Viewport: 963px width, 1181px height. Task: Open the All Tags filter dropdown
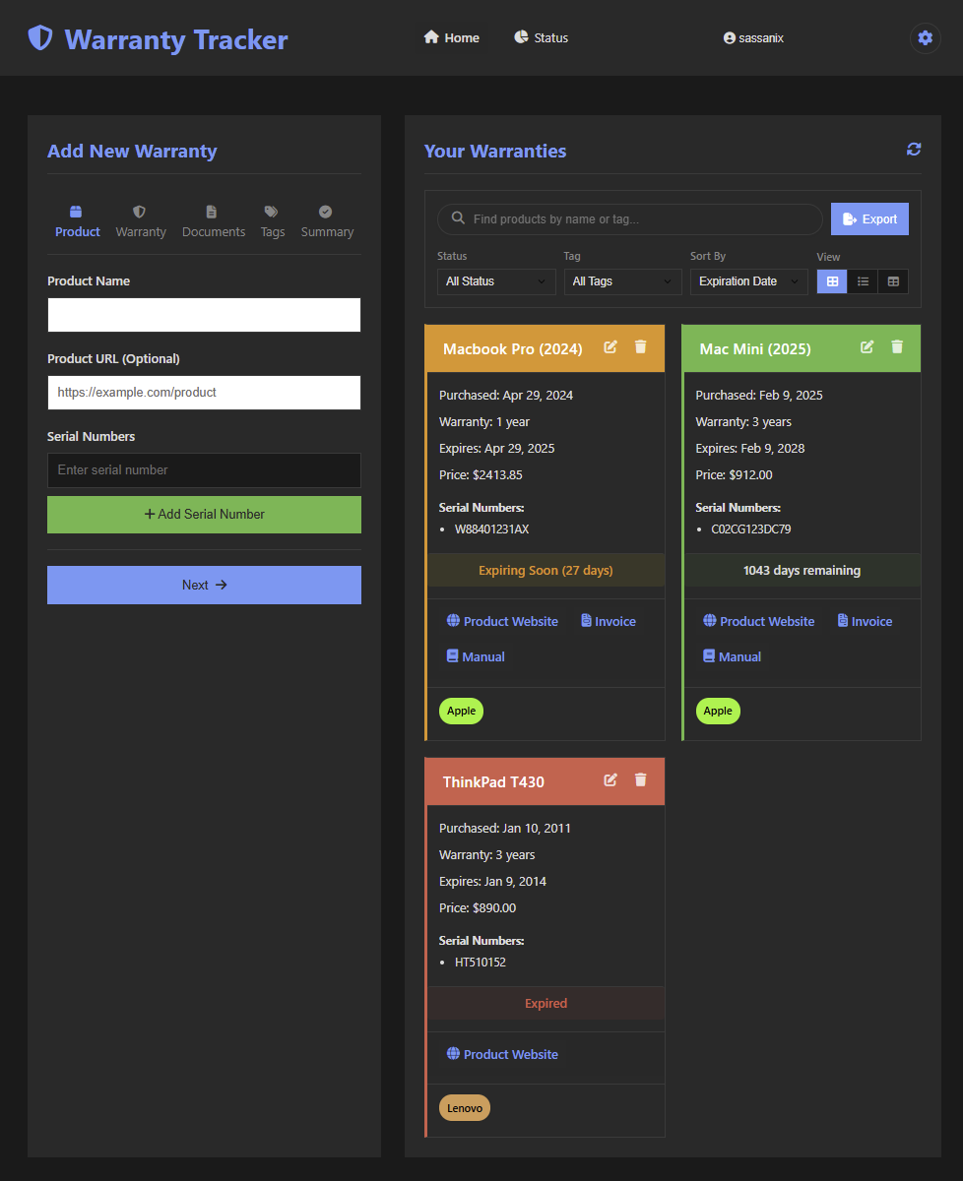[622, 281]
